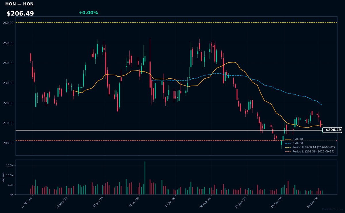Click the 12 May '26 date label
This screenshot has height=213, width=345.
(62, 202)
